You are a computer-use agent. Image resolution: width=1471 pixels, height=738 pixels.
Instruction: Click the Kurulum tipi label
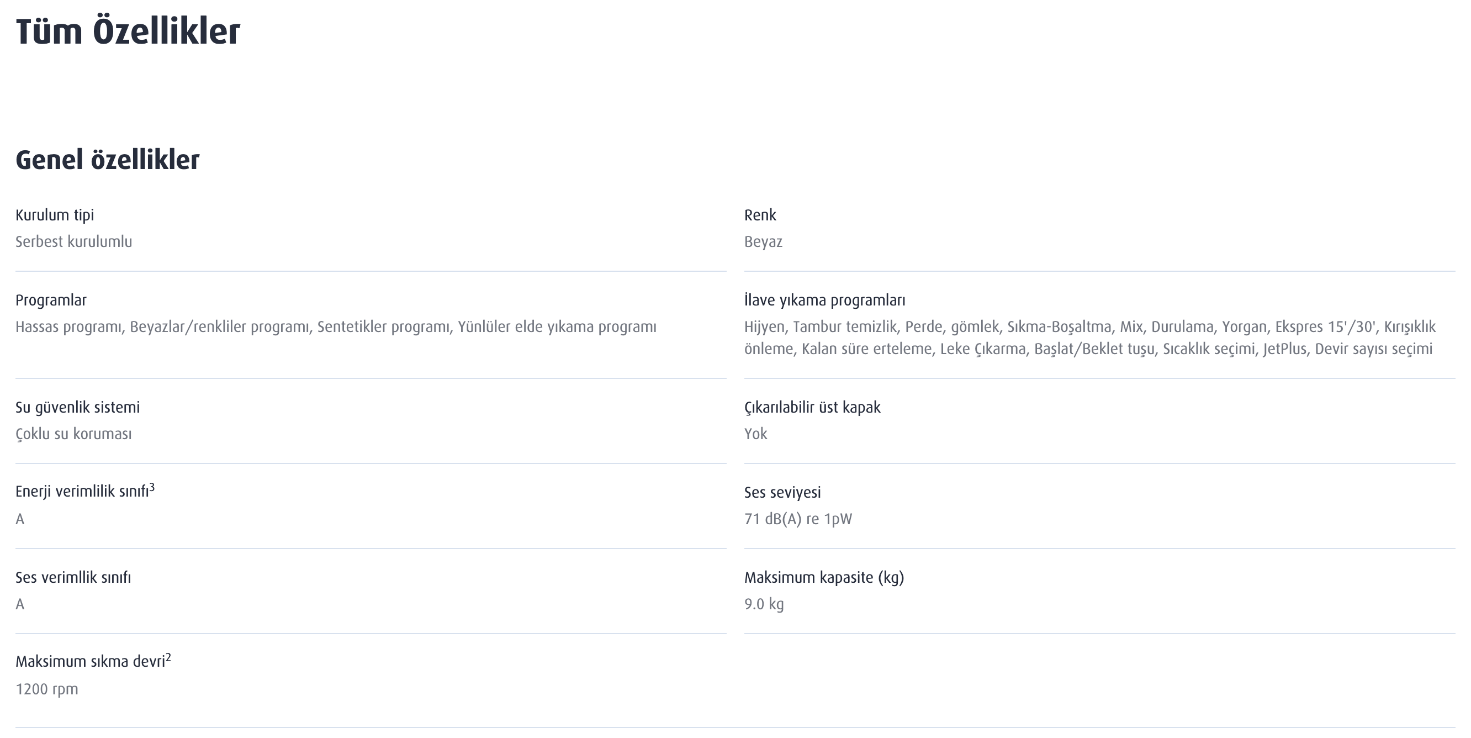(55, 215)
